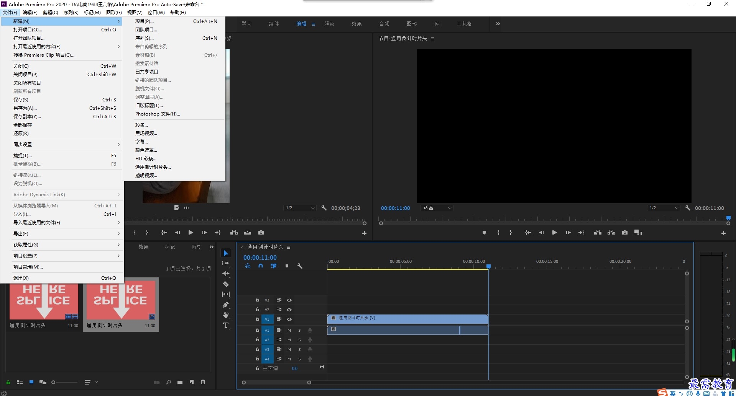The width and height of the screenshot is (736, 396).
Task: Expand 导出(E) submenu
Action: click(x=62, y=233)
